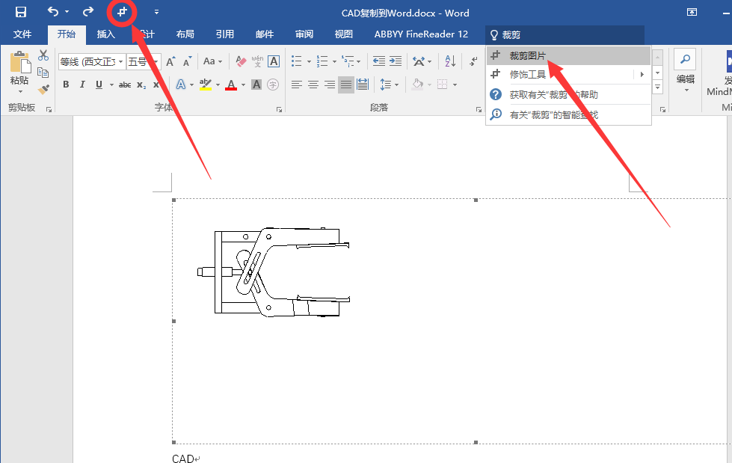Expand the 修饰工具 submenu arrow
732x463 pixels.
tap(642, 74)
